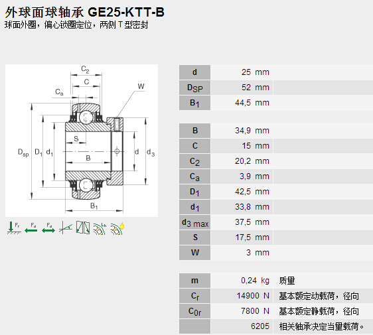The image size is (373, 335).
Task: Click the value 25 mm
Action: [x=256, y=72]
